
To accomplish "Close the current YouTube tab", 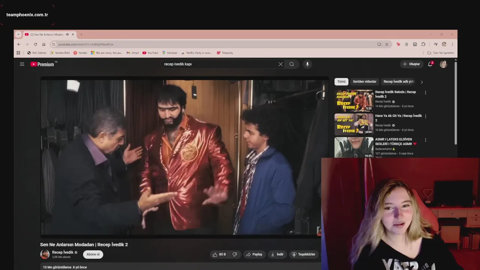I will [73, 34].
